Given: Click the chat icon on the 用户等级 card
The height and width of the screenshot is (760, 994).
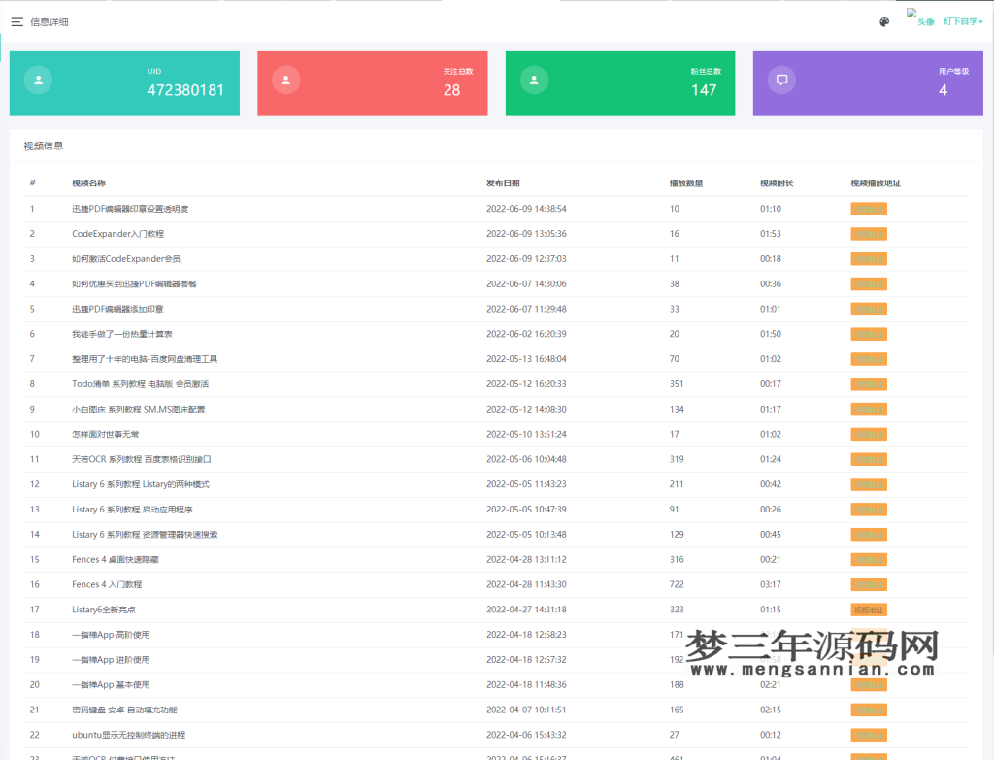Looking at the screenshot, I should pyautogui.click(x=781, y=80).
